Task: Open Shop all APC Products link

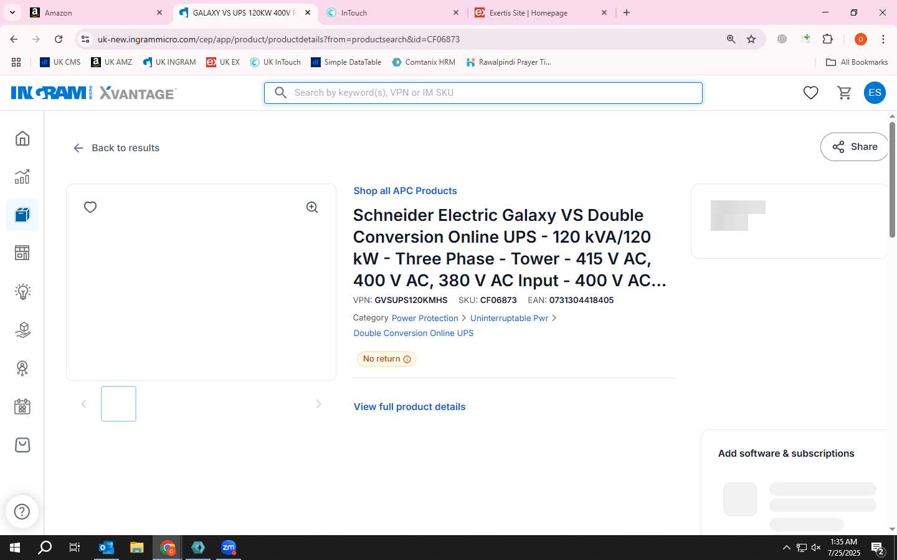Action: [x=405, y=191]
